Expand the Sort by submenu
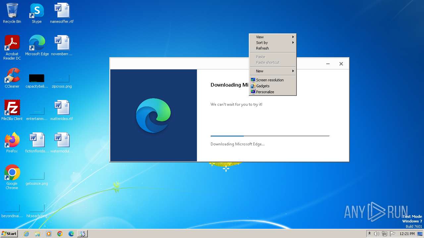The height and width of the screenshot is (238, 424). pos(273,43)
